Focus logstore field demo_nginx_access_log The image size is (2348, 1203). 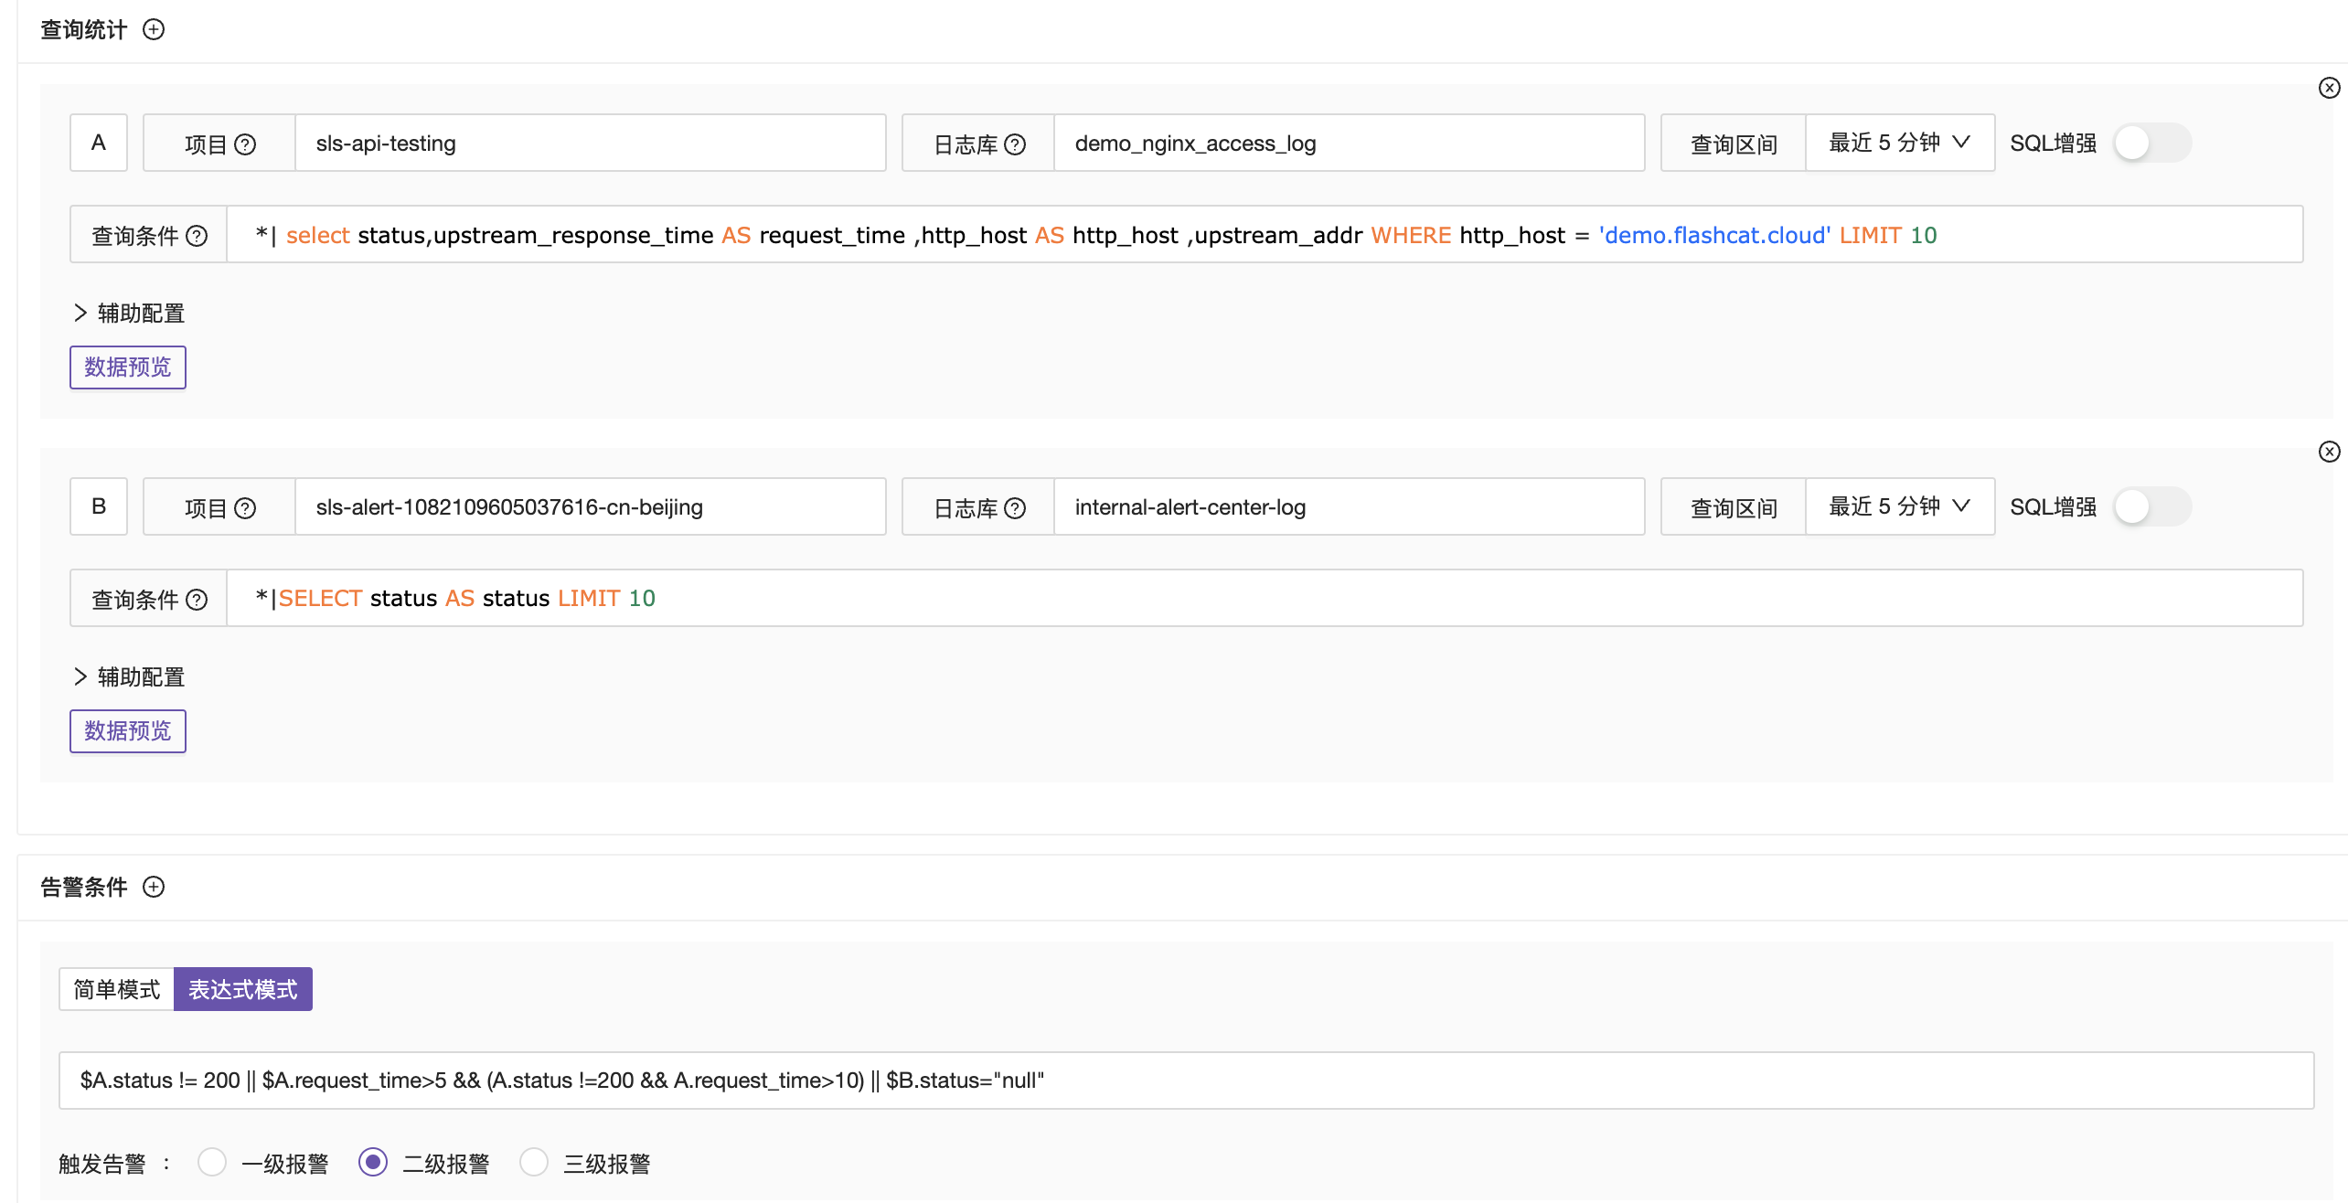tap(1350, 143)
